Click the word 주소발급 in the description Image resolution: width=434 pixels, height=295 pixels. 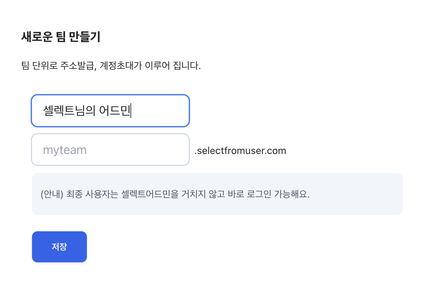coord(77,65)
